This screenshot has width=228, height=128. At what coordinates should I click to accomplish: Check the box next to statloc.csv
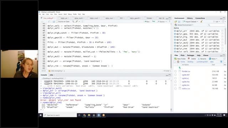pos(175,89)
